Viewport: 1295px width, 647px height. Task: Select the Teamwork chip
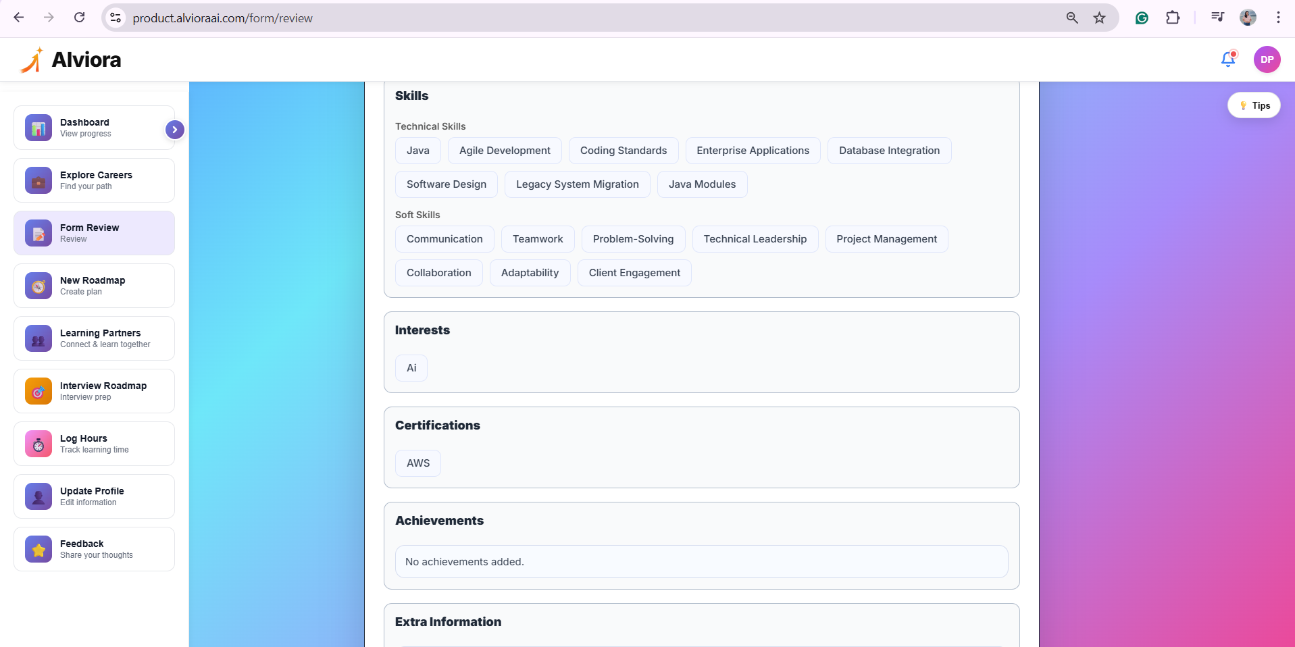click(x=538, y=239)
